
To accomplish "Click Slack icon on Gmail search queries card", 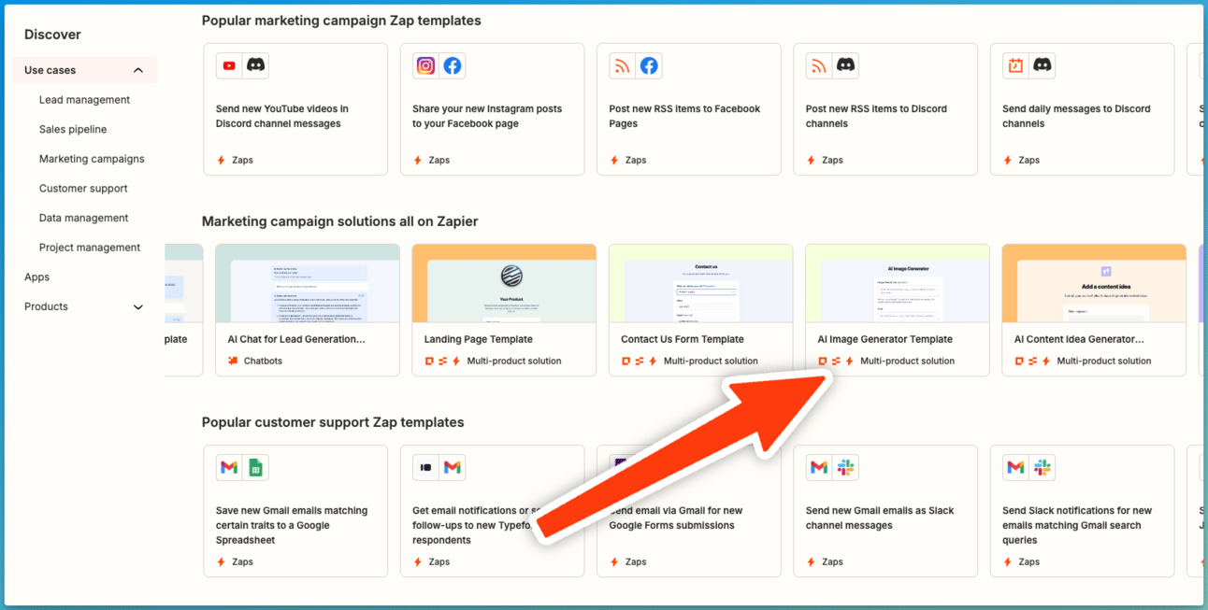I will click(1043, 467).
